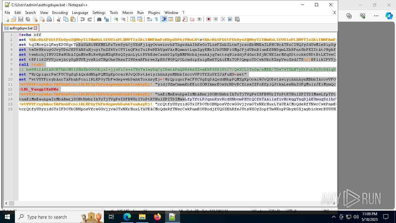Click the Open file folder icon
The width and height of the screenshot is (396, 223).
tap(14, 19)
